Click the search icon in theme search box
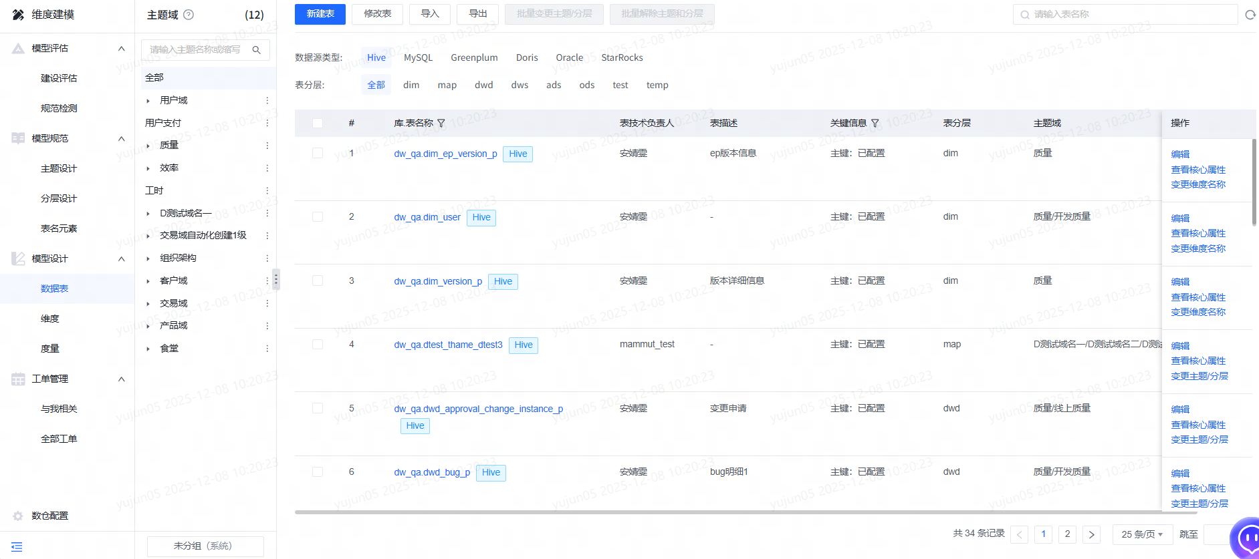1259x559 pixels. 256,50
